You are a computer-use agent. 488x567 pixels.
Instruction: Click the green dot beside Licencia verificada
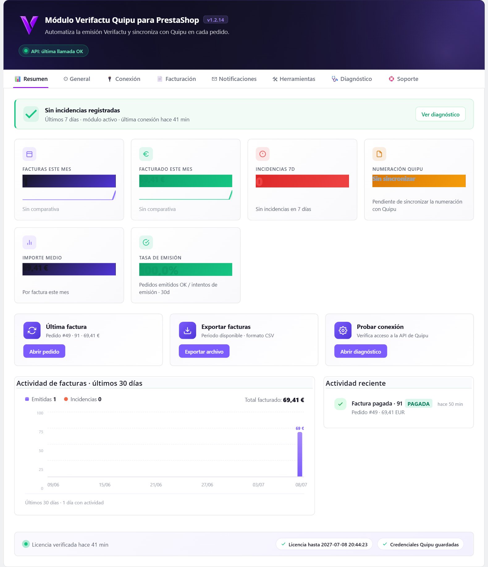click(x=26, y=544)
